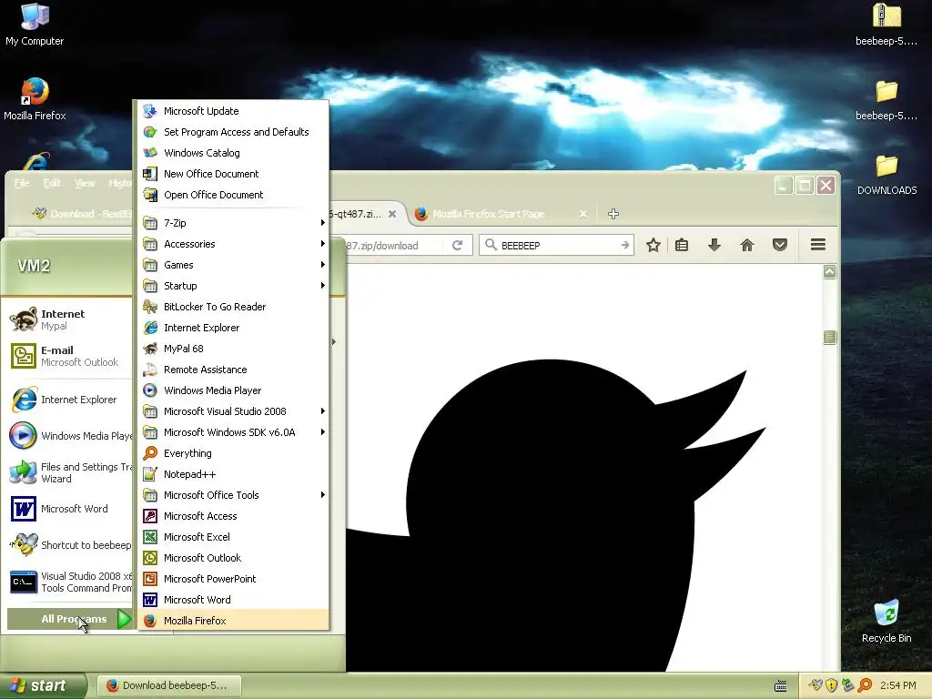
Task: Click the BitLocker To Go Reader icon
Action: click(150, 307)
